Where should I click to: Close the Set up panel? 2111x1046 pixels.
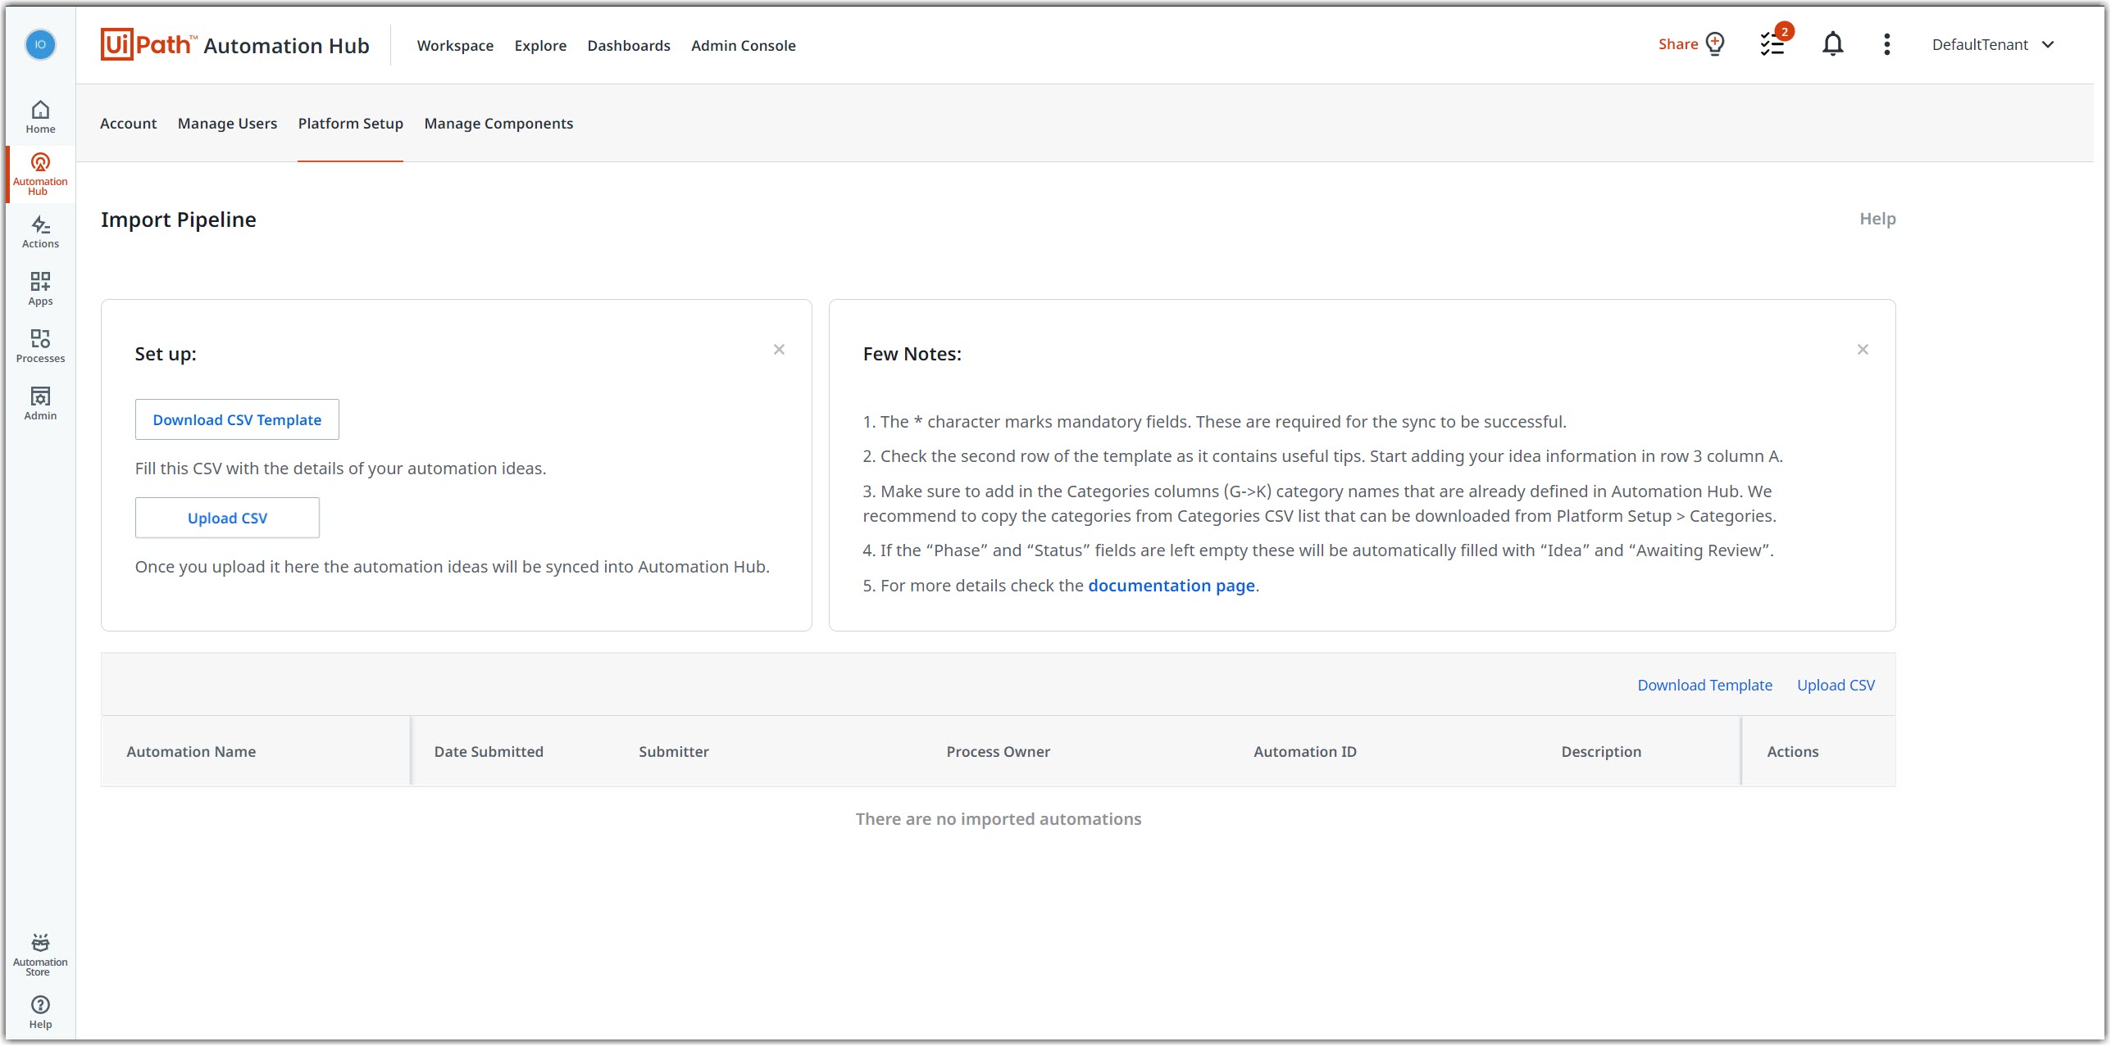coord(779,350)
